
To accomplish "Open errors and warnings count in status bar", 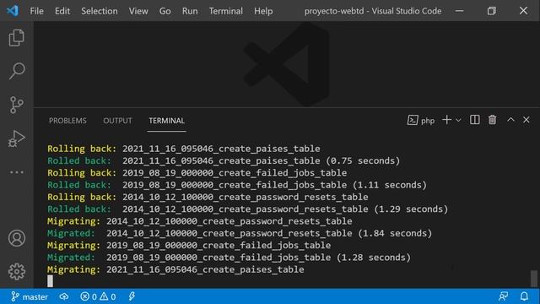I will coord(98,296).
